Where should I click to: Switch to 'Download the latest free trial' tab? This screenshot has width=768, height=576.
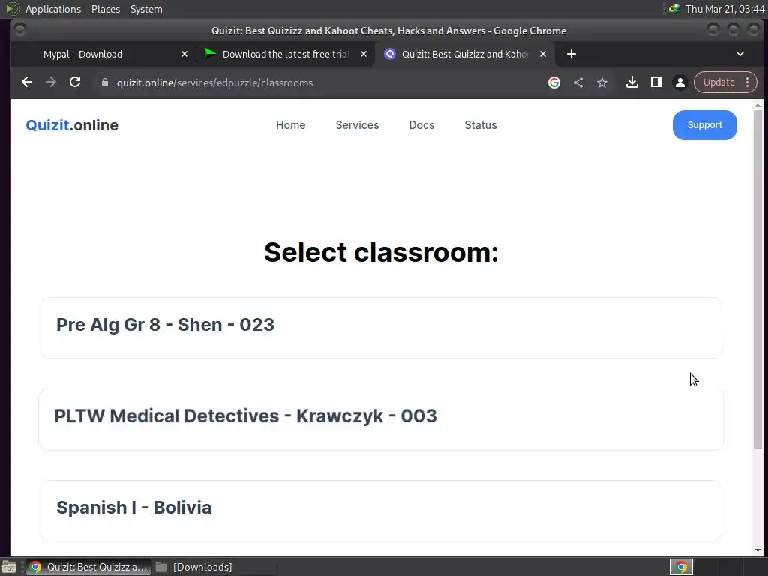pyautogui.click(x=286, y=54)
